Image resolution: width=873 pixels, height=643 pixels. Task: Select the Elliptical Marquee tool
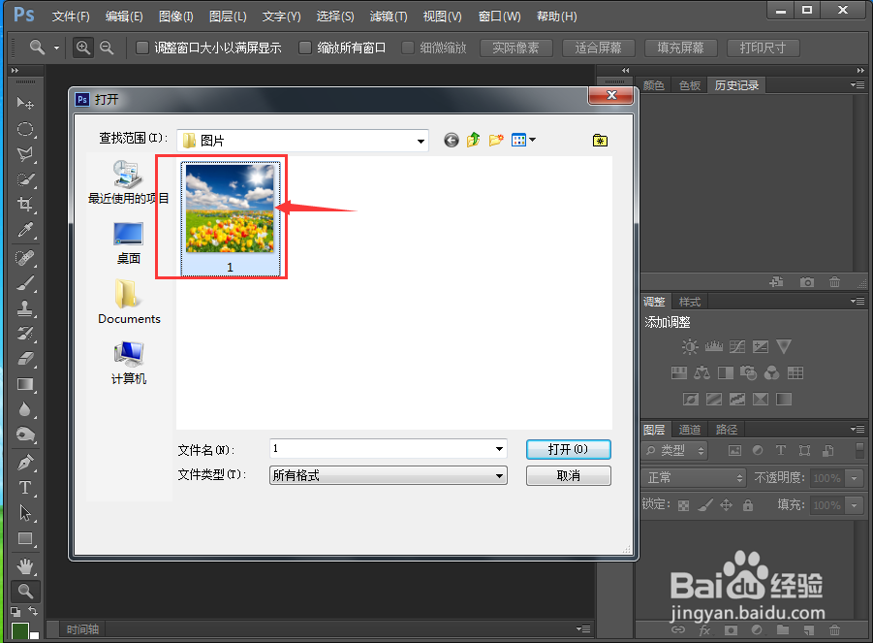pos(25,129)
